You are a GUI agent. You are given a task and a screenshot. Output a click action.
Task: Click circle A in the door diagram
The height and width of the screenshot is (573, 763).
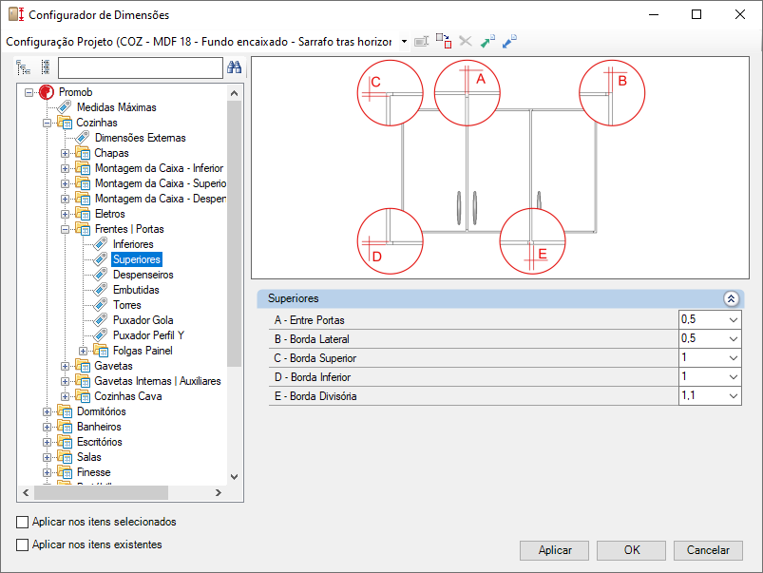click(x=467, y=93)
